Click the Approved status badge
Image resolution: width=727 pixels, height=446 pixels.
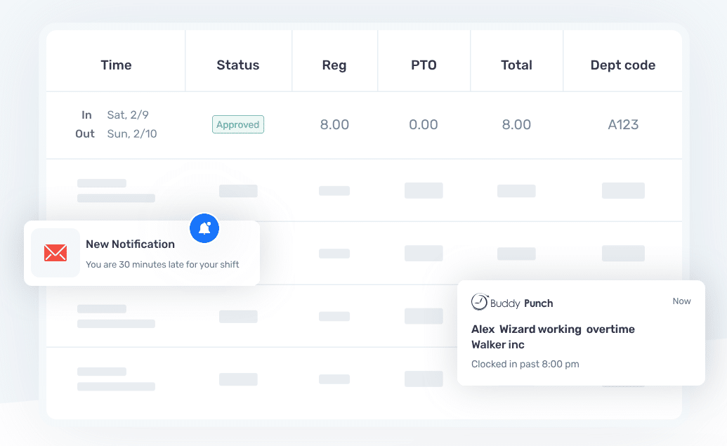point(238,125)
